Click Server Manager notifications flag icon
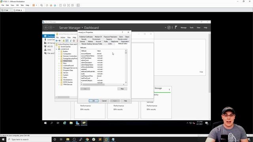The width and height of the screenshot is (253, 142). click(176, 27)
